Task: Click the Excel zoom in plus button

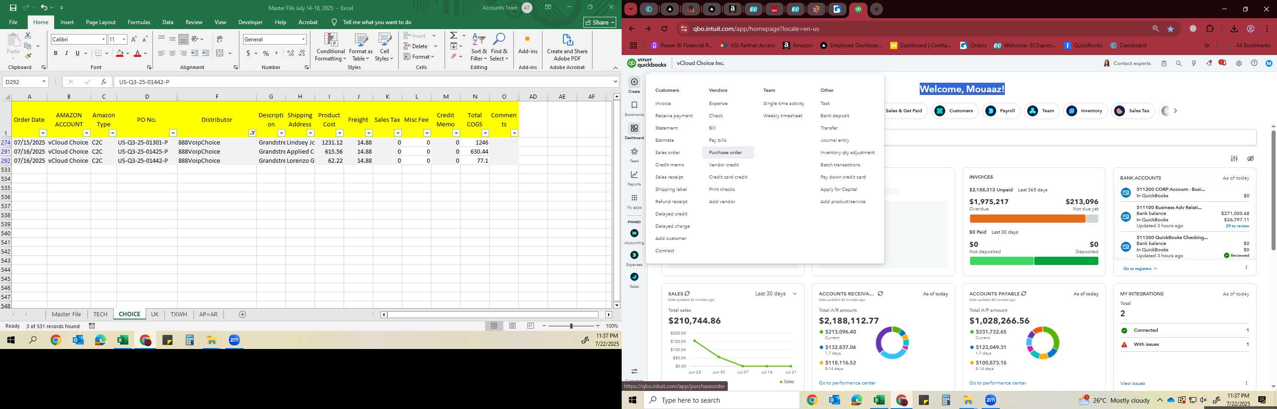Action: 598,326
